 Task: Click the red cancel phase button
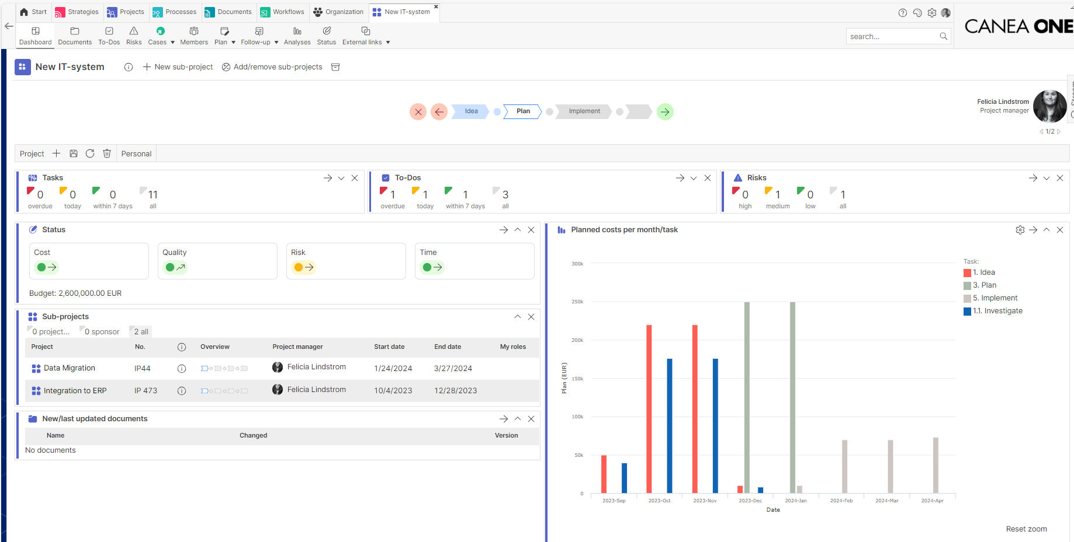(x=418, y=111)
